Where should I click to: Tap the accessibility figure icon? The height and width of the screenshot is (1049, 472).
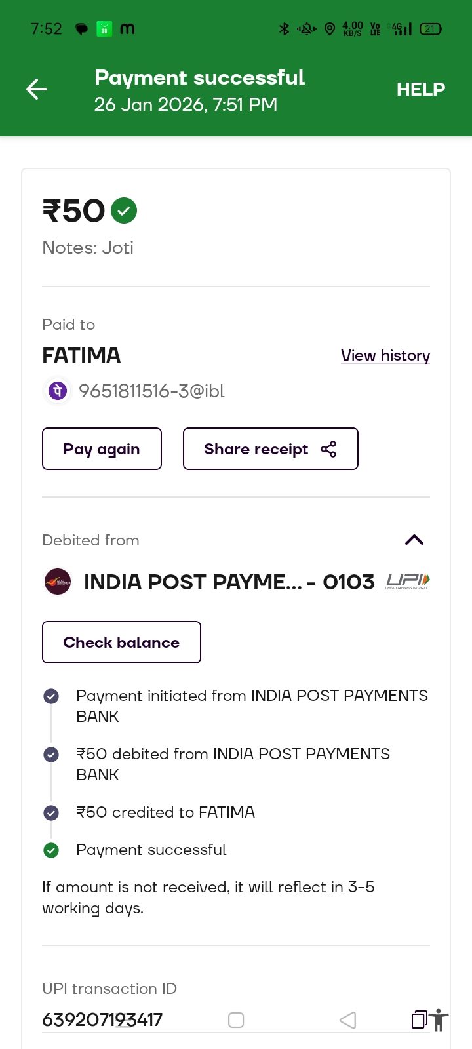(439, 1020)
